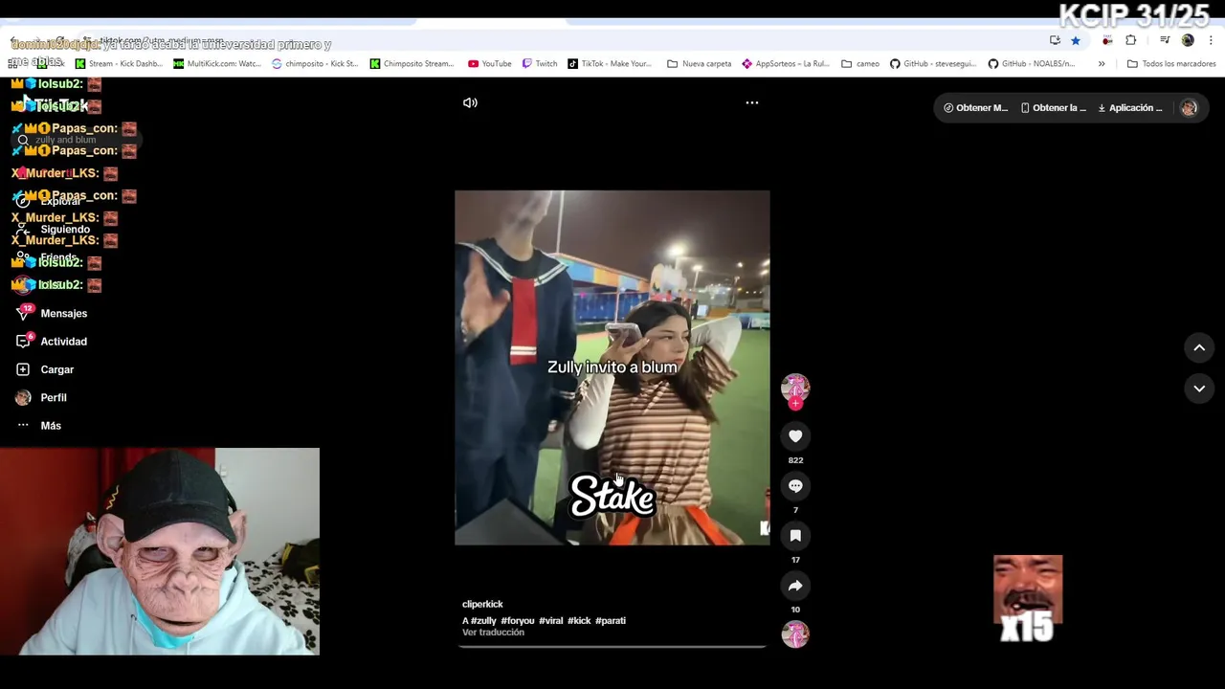1225x689 pixels.
Task: Open Stream - Kick Dashboard bookmark
Action: 120,64
